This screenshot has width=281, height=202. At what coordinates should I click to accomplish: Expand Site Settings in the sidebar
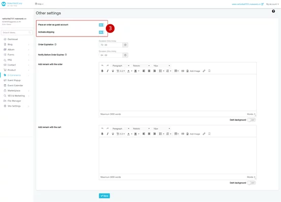16,106
